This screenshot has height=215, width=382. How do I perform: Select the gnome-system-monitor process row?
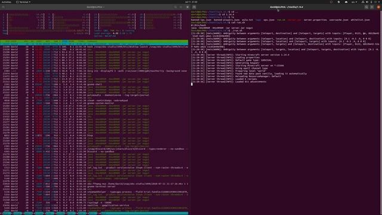click(94, 103)
